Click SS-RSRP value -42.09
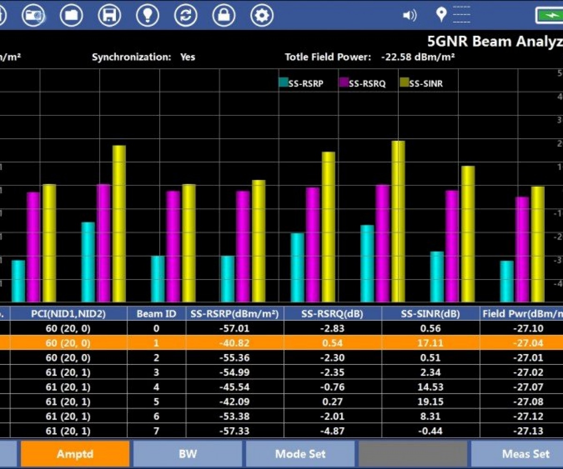The image size is (563, 469). (235, 401)
